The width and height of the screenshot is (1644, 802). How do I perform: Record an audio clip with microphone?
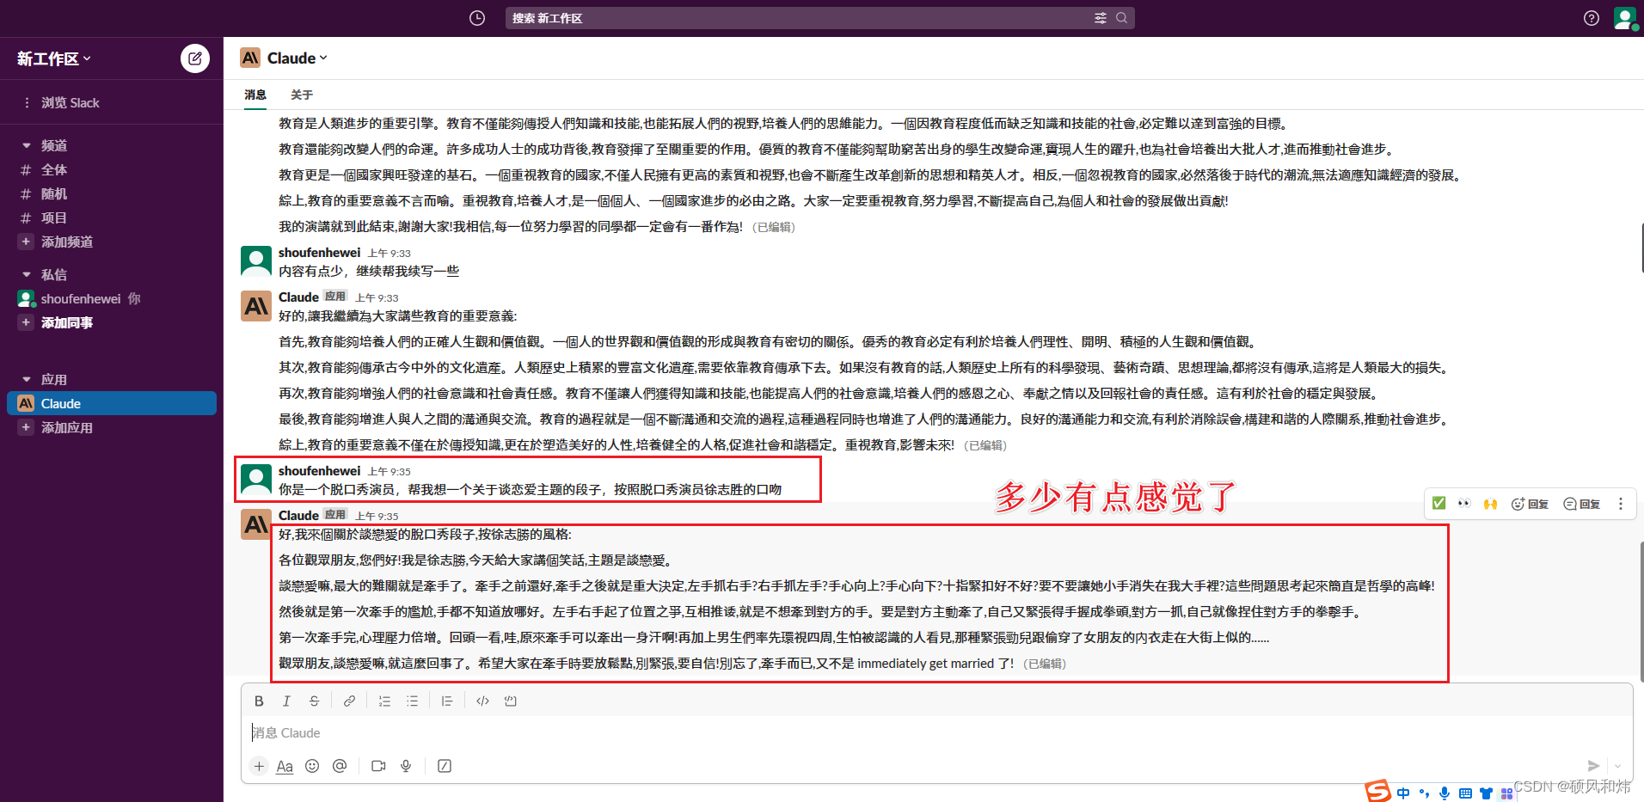406,766
